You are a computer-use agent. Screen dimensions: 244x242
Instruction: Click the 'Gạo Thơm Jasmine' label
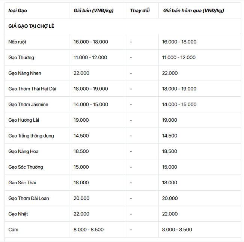28,105
